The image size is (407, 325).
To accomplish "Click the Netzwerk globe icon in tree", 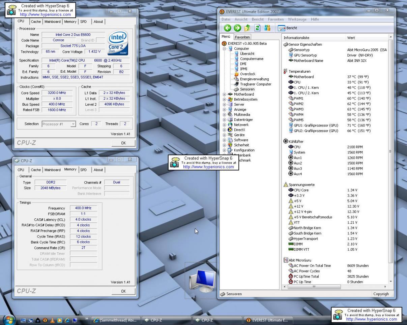I will [x=230, y=125].
